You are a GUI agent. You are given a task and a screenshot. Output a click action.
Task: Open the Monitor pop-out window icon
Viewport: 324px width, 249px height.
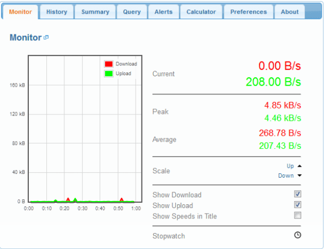tap(46, 38)
